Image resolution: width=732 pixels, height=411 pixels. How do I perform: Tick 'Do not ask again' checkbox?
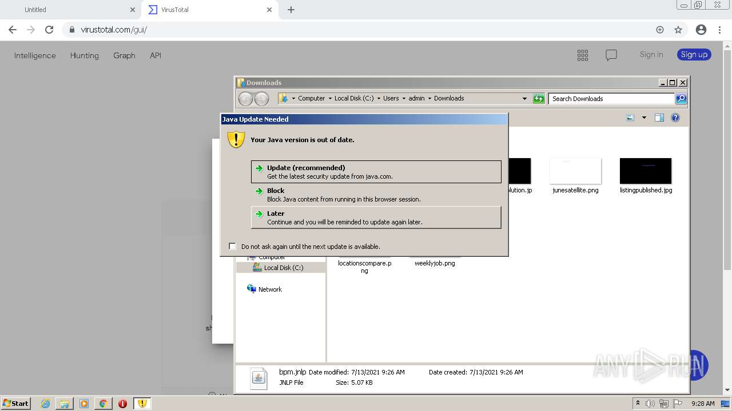[232, 246]
